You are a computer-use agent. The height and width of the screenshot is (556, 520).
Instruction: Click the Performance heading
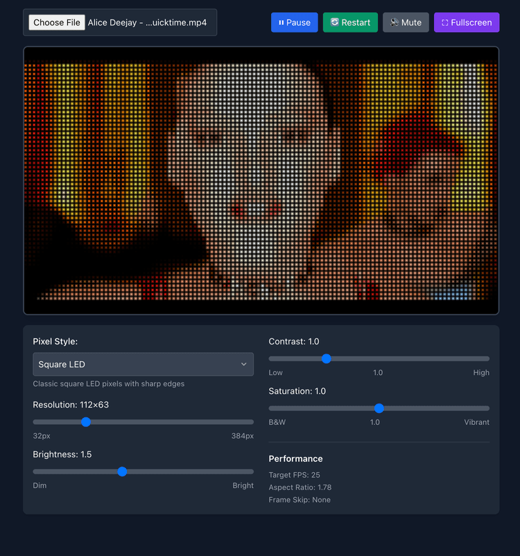[295, 458]
